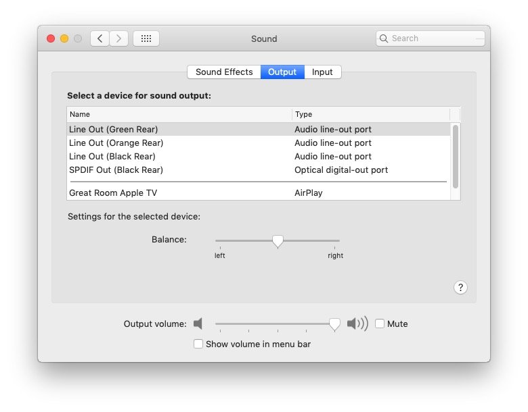The width and height of the screenshot is (528, 412).
Task: Show all preferences via grid icon
Action: [146, 38]
